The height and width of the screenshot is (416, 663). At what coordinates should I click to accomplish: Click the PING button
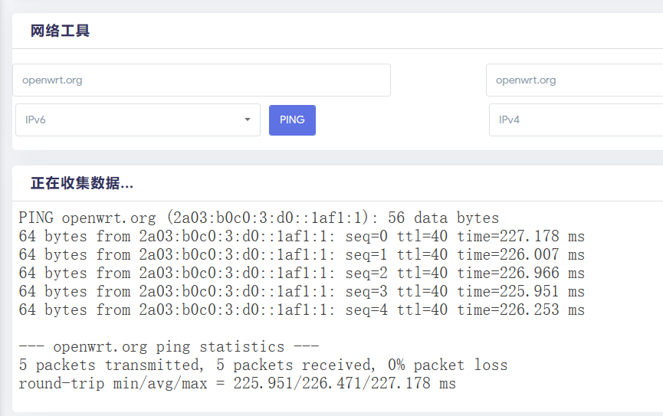coord(292,120)
